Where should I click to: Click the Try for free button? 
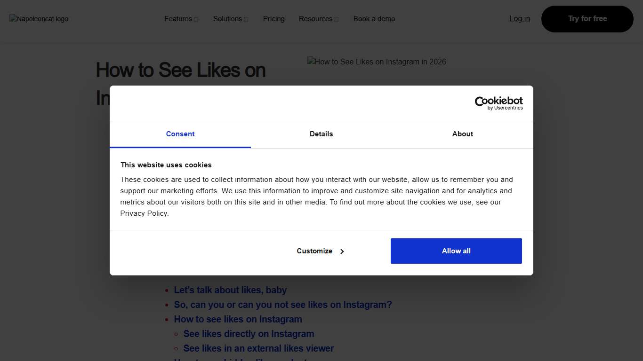587,19
